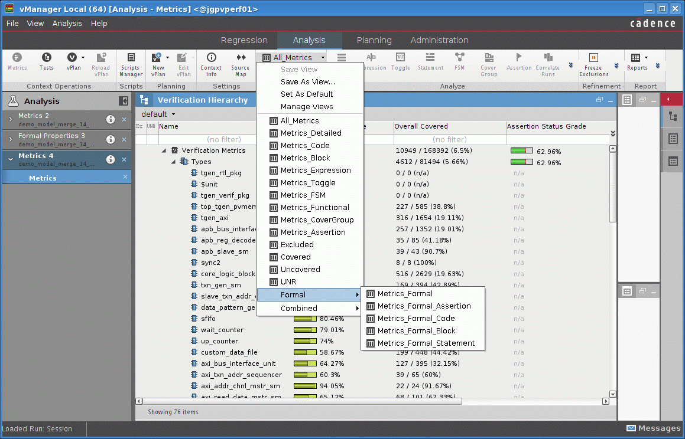
Task: Open the Help menu
Action: point(99,23)
